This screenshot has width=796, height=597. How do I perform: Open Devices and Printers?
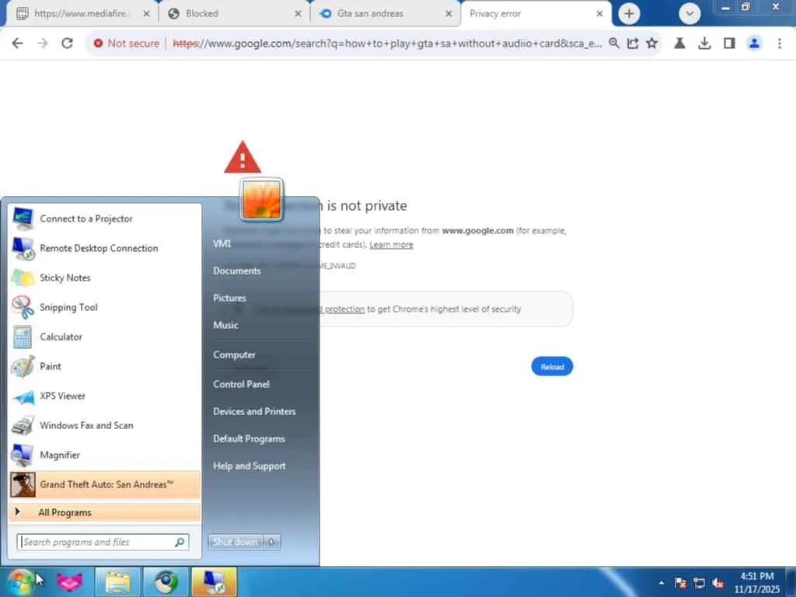coord(254,412)
